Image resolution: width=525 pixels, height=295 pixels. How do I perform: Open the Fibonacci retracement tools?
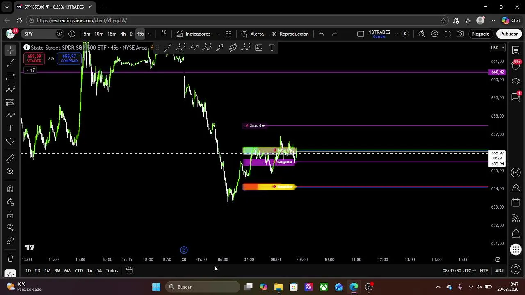(10, 76)
